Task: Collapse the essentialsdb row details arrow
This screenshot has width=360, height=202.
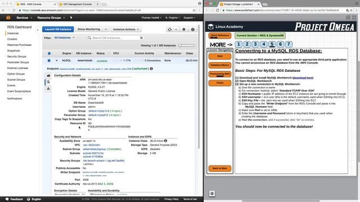Action: tap(56, 61)
